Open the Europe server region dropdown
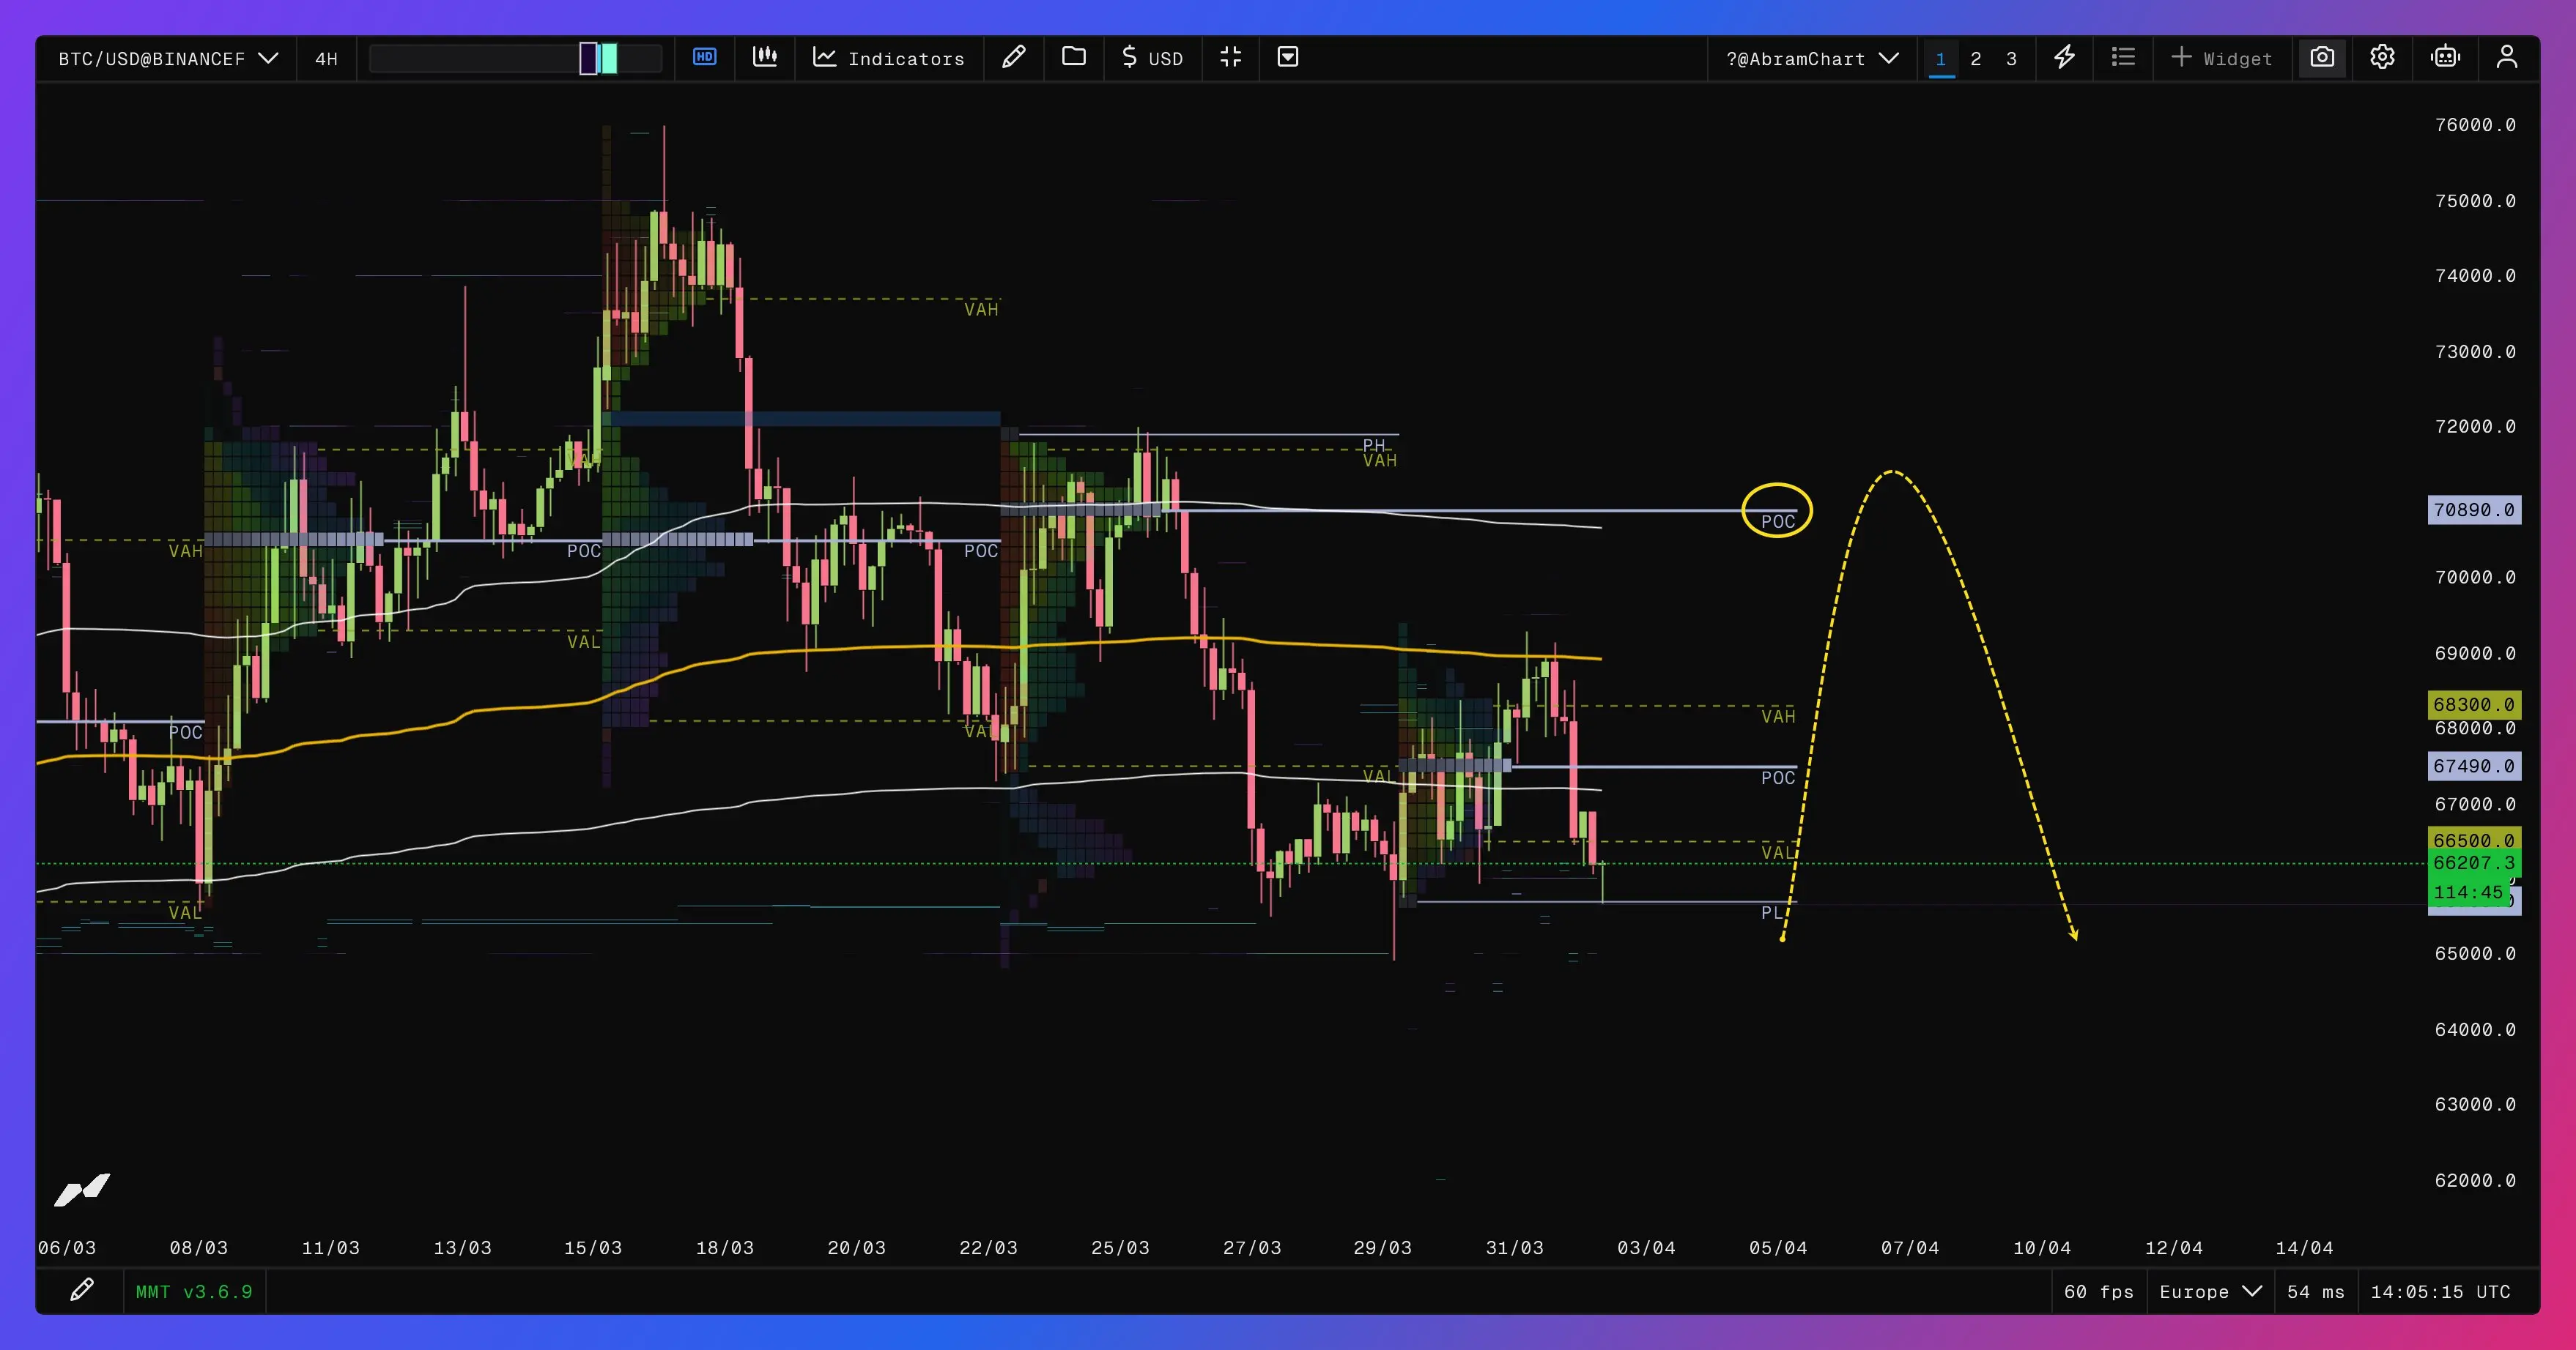 pyautogui.click(x=2210, y=1291)
